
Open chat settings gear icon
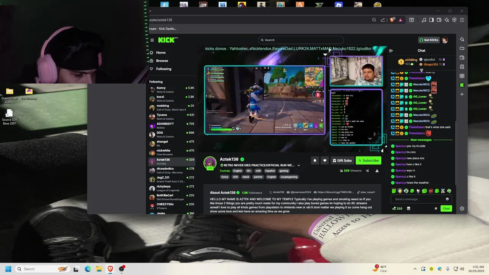click(436, 209)
